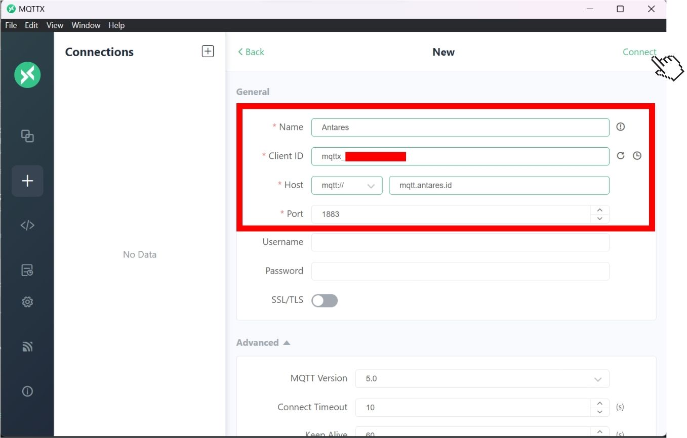Click the Host address field
Viewport: 687px width, 438px height.
coord(499,185)
